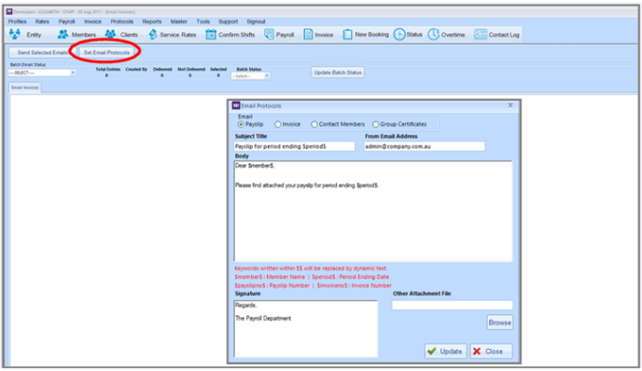Open the Rates menu
Image resolution: width=642 pixels, height=371 pixels.
click(x=42, y=21)
